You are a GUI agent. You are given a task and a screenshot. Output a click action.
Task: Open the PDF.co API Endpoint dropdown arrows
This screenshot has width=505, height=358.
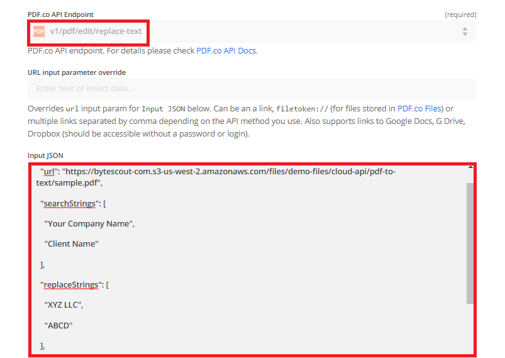[465, 31]
